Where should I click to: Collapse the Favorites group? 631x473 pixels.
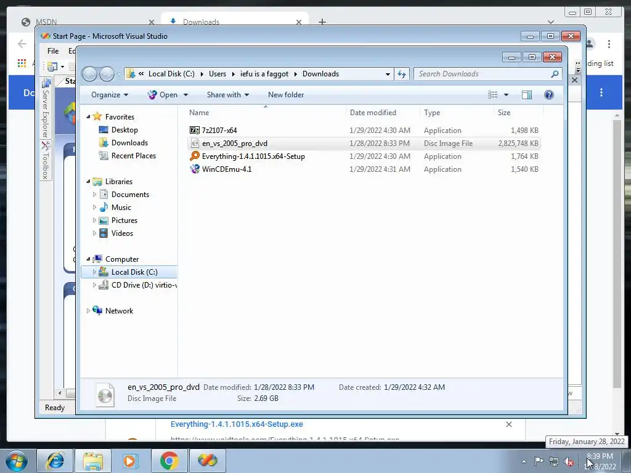(88, 116)
